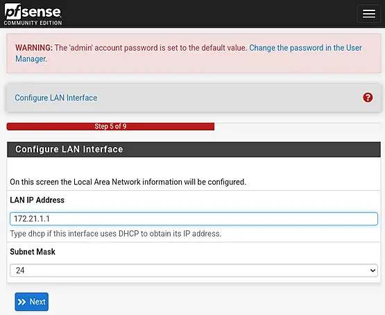The width and height of the screenshot is (385, 315).
Task: Expand the Subnet Mask dropdown arrow
Action: click(373, 271)
